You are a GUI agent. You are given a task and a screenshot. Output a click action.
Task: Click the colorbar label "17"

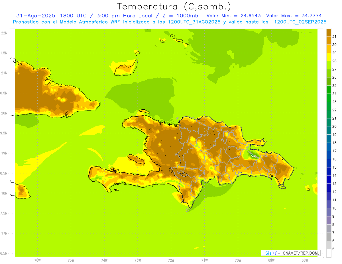(334, 151)
